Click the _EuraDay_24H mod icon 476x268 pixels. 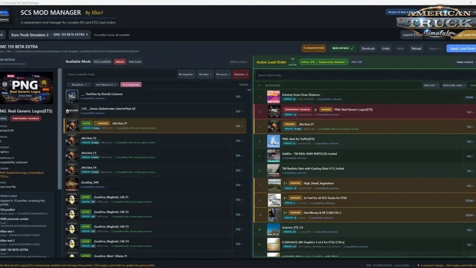[x=72, y=185]
